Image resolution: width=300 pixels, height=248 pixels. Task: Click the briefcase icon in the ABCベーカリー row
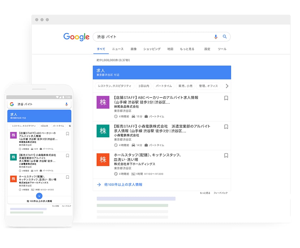point(146,116)
